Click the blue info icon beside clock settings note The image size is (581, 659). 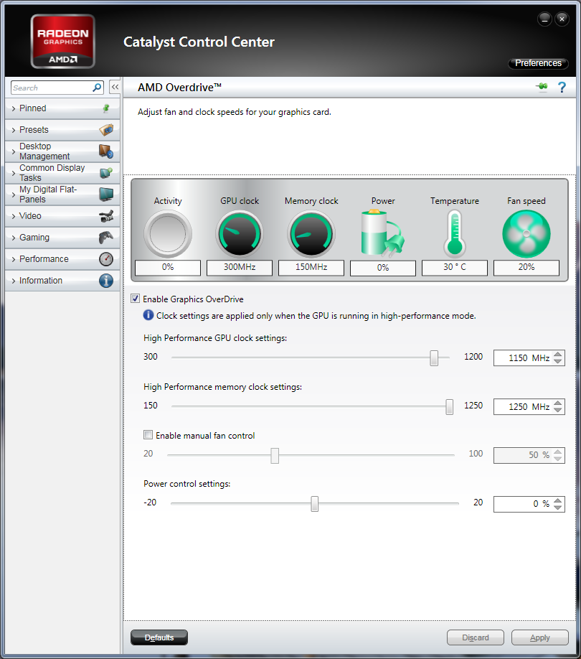(148, 315)
